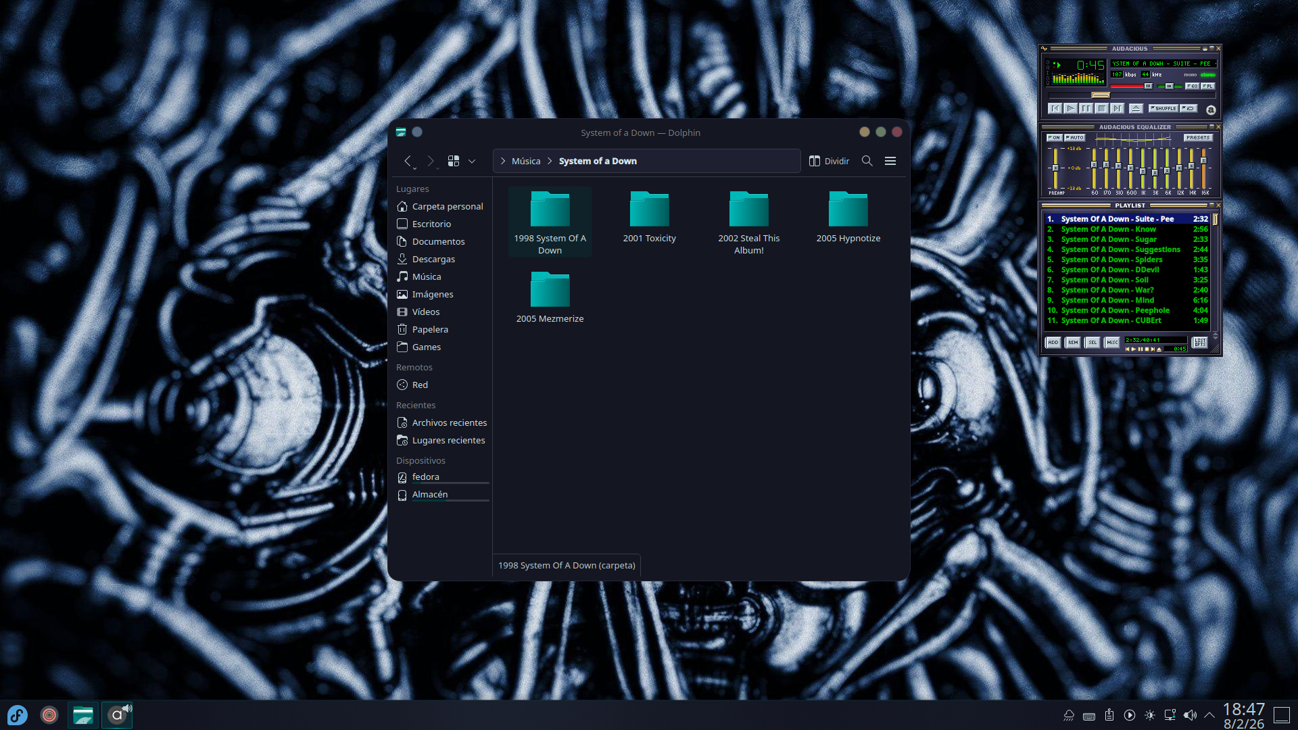1298x730 pixels.
Task: Open the equalizer PRESETS menu
Action: (x=1197, y=138)
